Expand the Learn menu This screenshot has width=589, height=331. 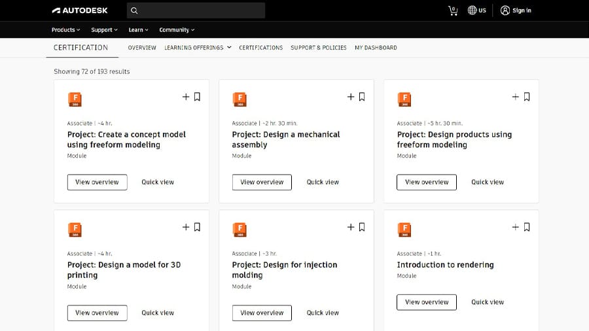[138, 29]
